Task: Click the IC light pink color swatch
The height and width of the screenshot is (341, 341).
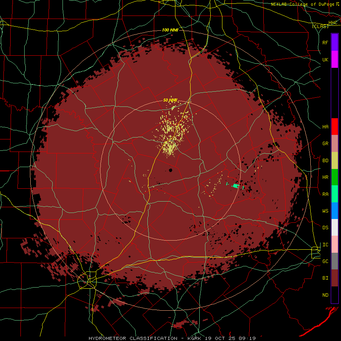Action: [335, 244]
